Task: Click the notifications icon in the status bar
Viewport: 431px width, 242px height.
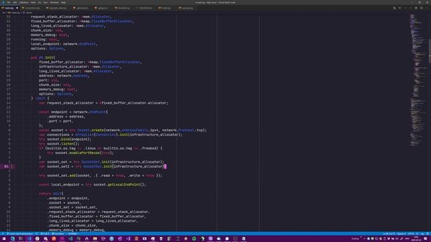Action: (x=428, y=234)
